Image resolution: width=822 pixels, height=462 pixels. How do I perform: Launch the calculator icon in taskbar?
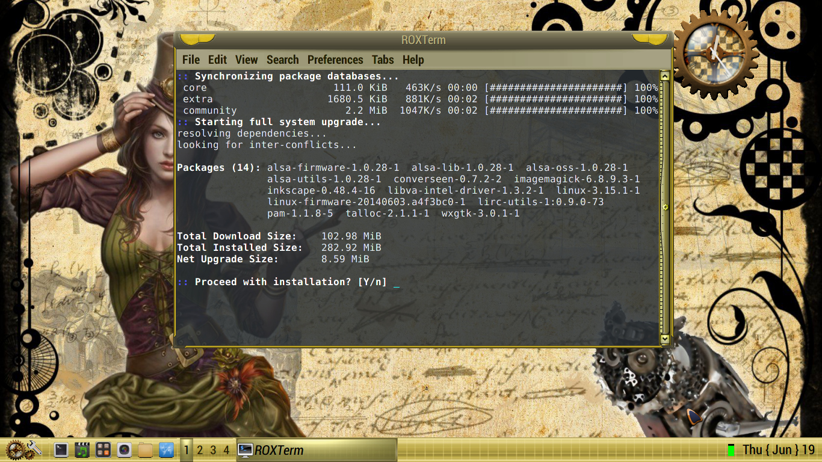(103, 449)
